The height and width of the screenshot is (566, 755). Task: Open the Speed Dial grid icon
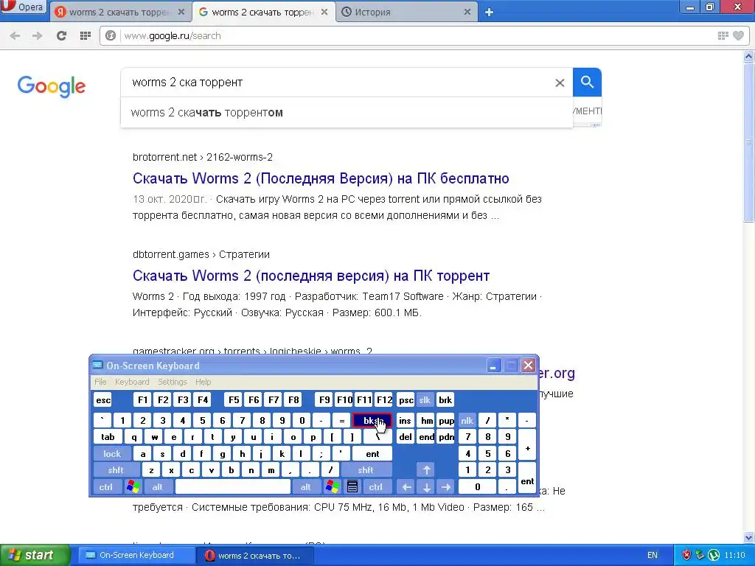click(86, 35)
